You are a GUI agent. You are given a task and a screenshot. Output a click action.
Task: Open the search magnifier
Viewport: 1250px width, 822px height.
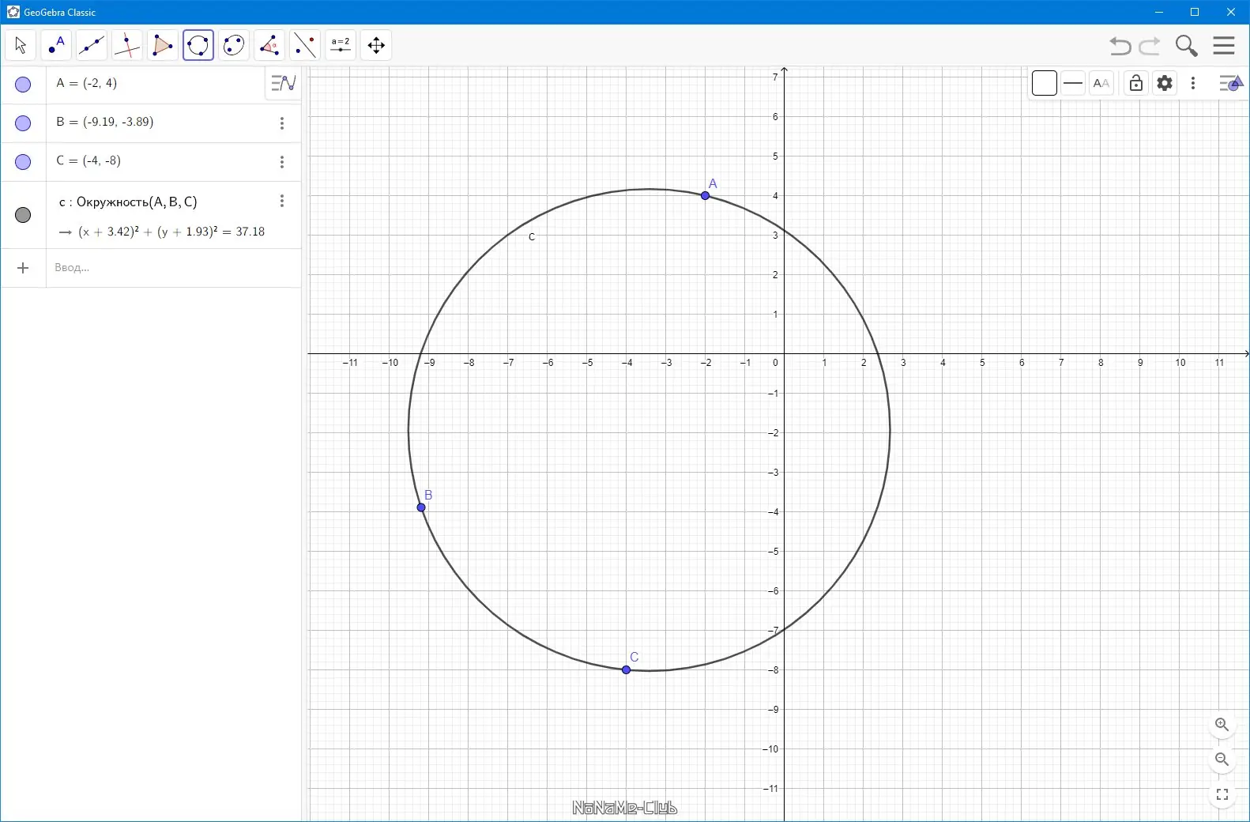pos(1186,46)
